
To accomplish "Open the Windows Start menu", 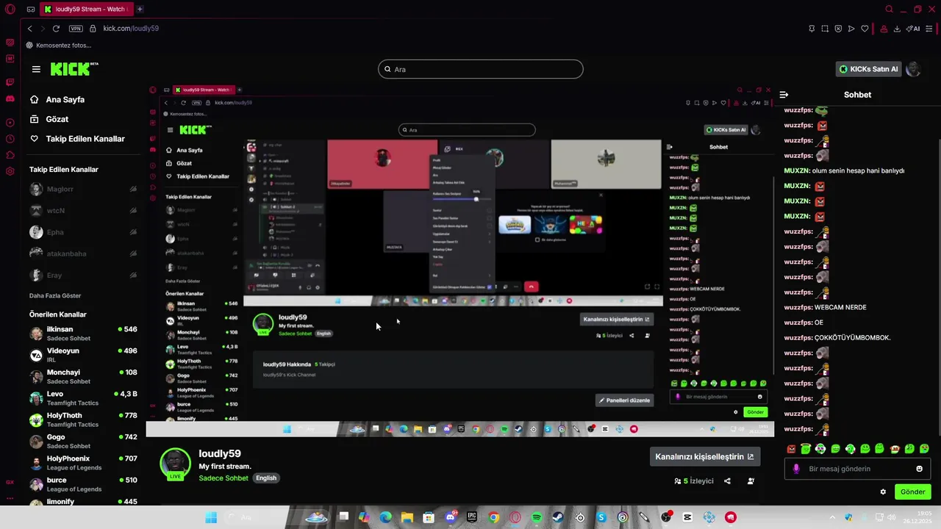I will coord(211,517).
